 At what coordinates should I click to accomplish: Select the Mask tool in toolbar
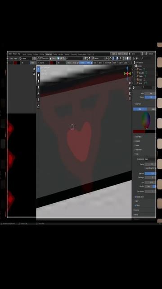tap(38, 99)
